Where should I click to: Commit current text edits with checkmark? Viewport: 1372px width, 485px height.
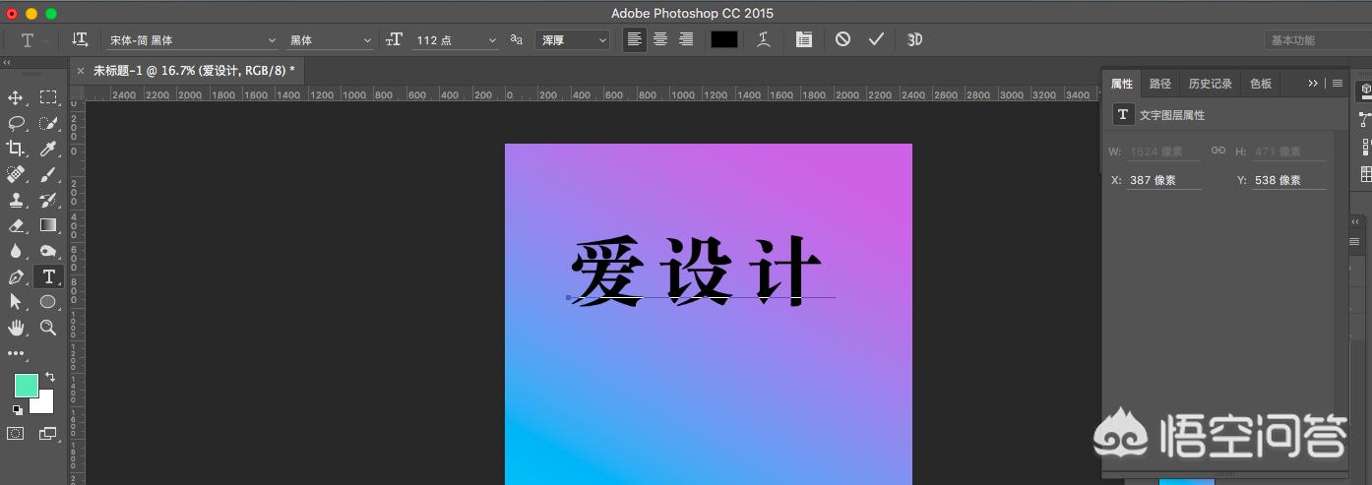876,39
